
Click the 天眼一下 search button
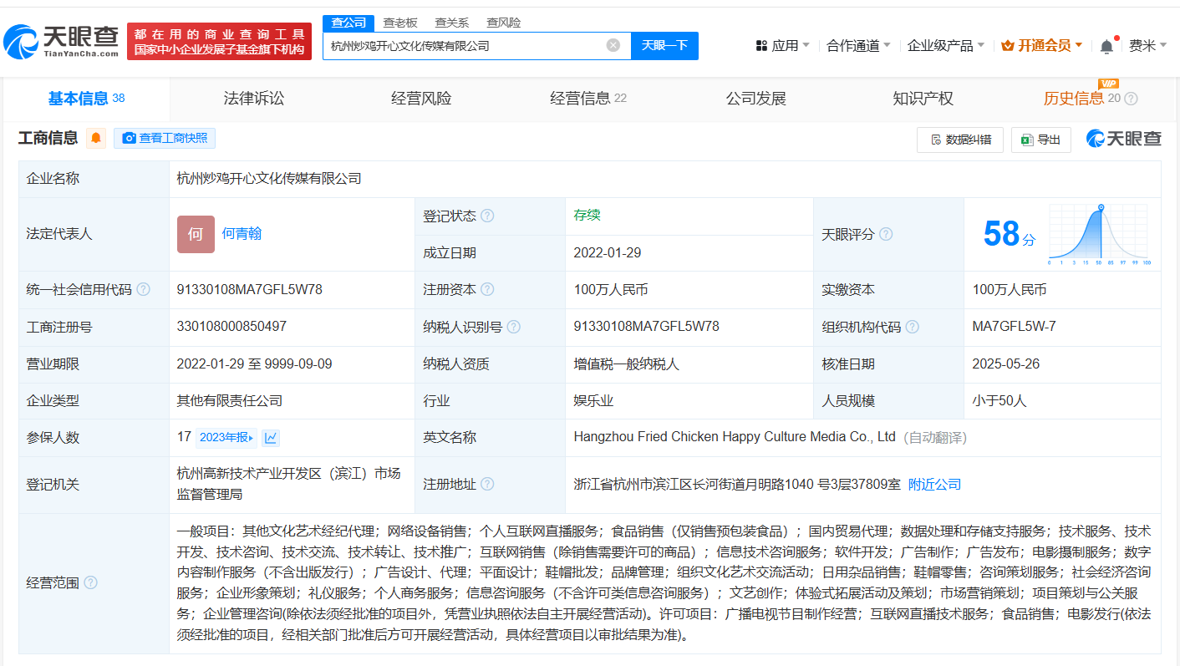(664, 45)
